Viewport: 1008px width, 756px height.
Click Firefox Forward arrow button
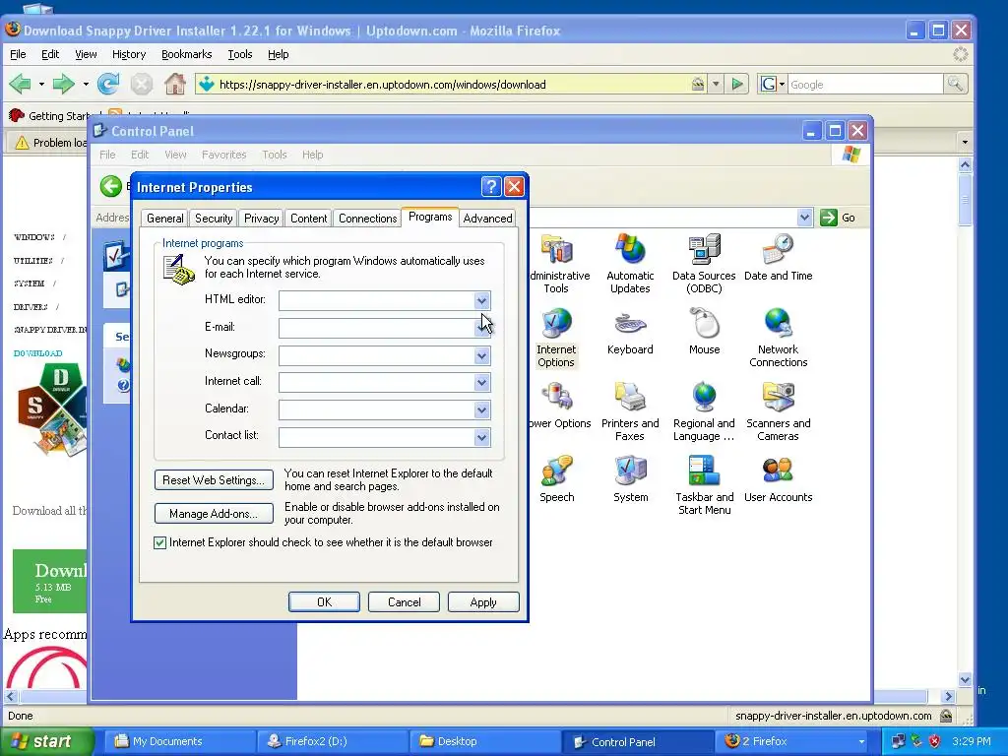[63, 84]
